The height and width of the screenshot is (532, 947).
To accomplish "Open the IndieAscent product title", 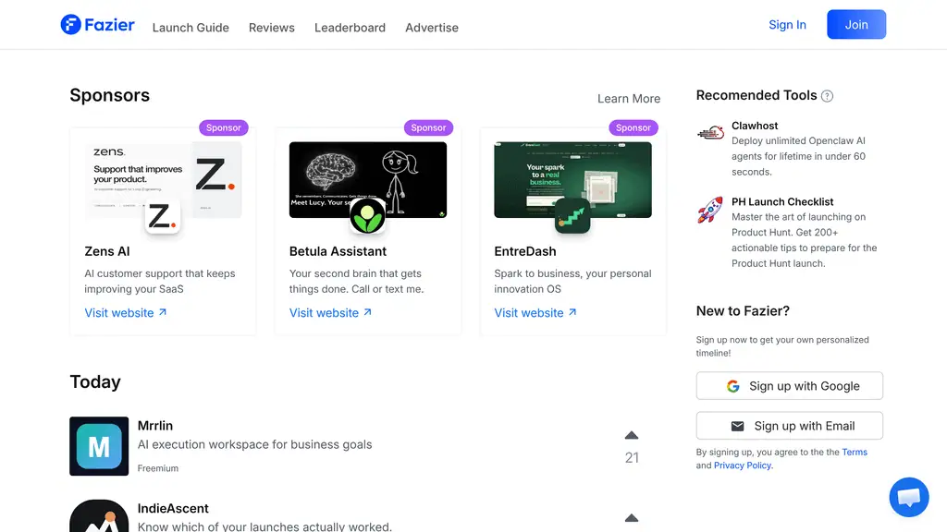I will (173, 509).
